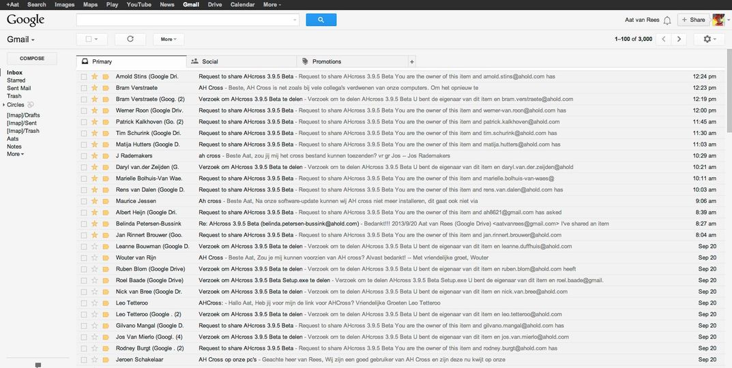
Task: Tick the checkbox for Rens van Dalen message
Action: click(83, 190)
